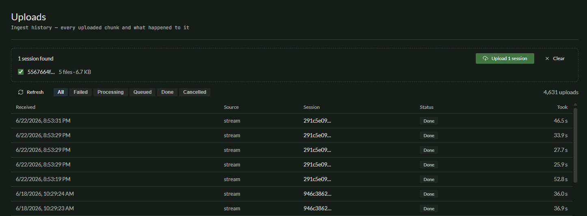Viewport: 587px width, 216px height.
Task: Click the 5 files · 6.7 KB label
Action: point(75,72)
